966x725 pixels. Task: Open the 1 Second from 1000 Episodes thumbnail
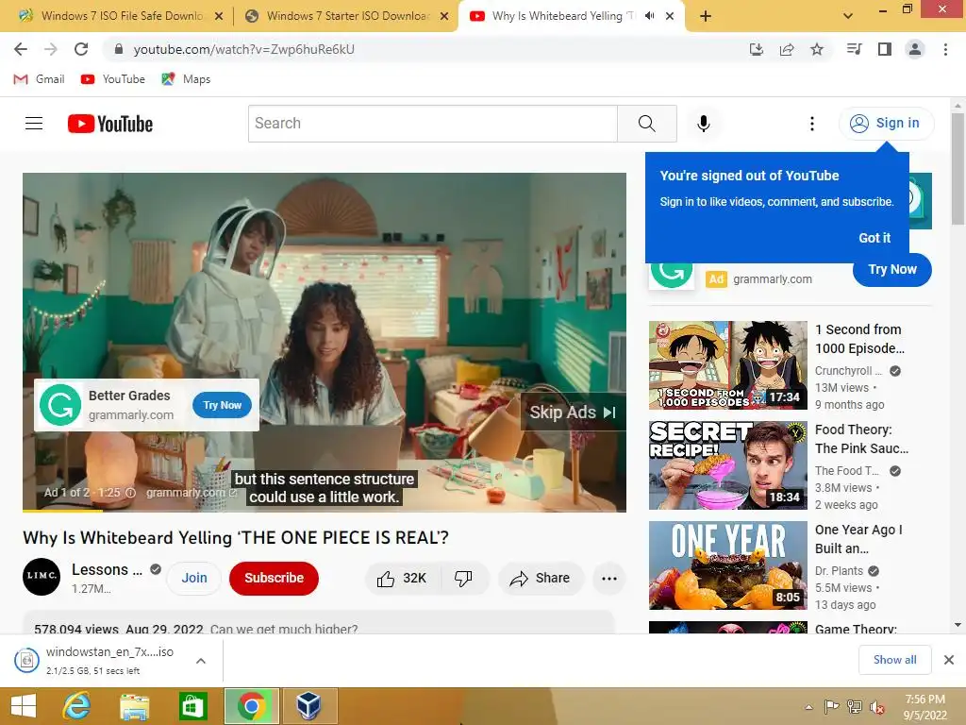click(x=727, y=365)
